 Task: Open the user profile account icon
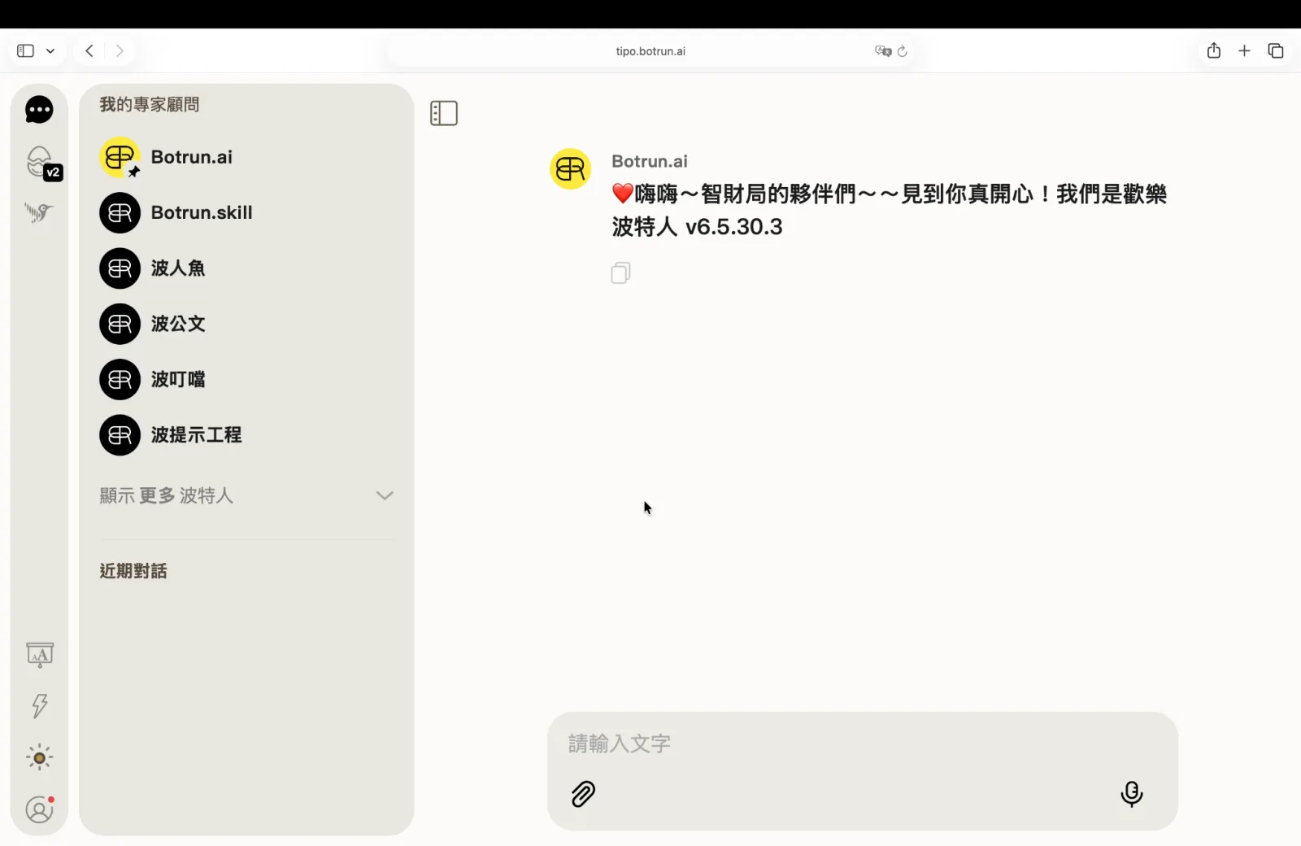click(x=40, y=809)
